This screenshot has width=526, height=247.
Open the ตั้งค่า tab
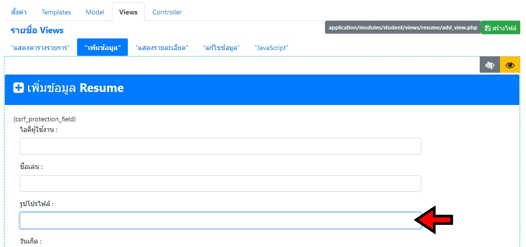[x=19, y=12]
